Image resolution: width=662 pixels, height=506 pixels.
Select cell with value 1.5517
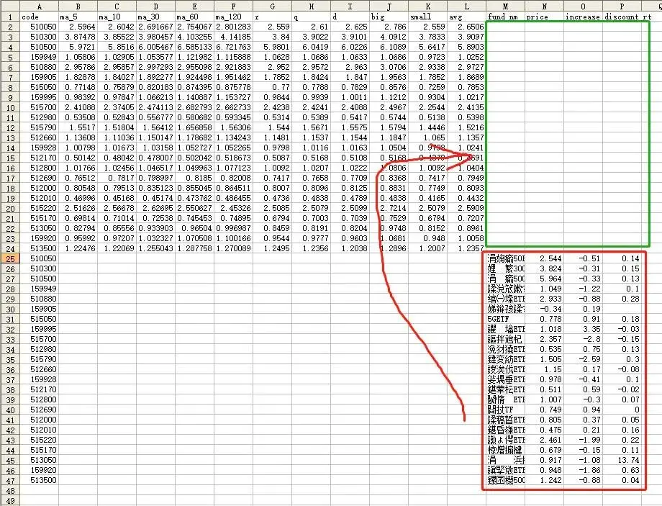pyautogui.click(x=78, y=127)
